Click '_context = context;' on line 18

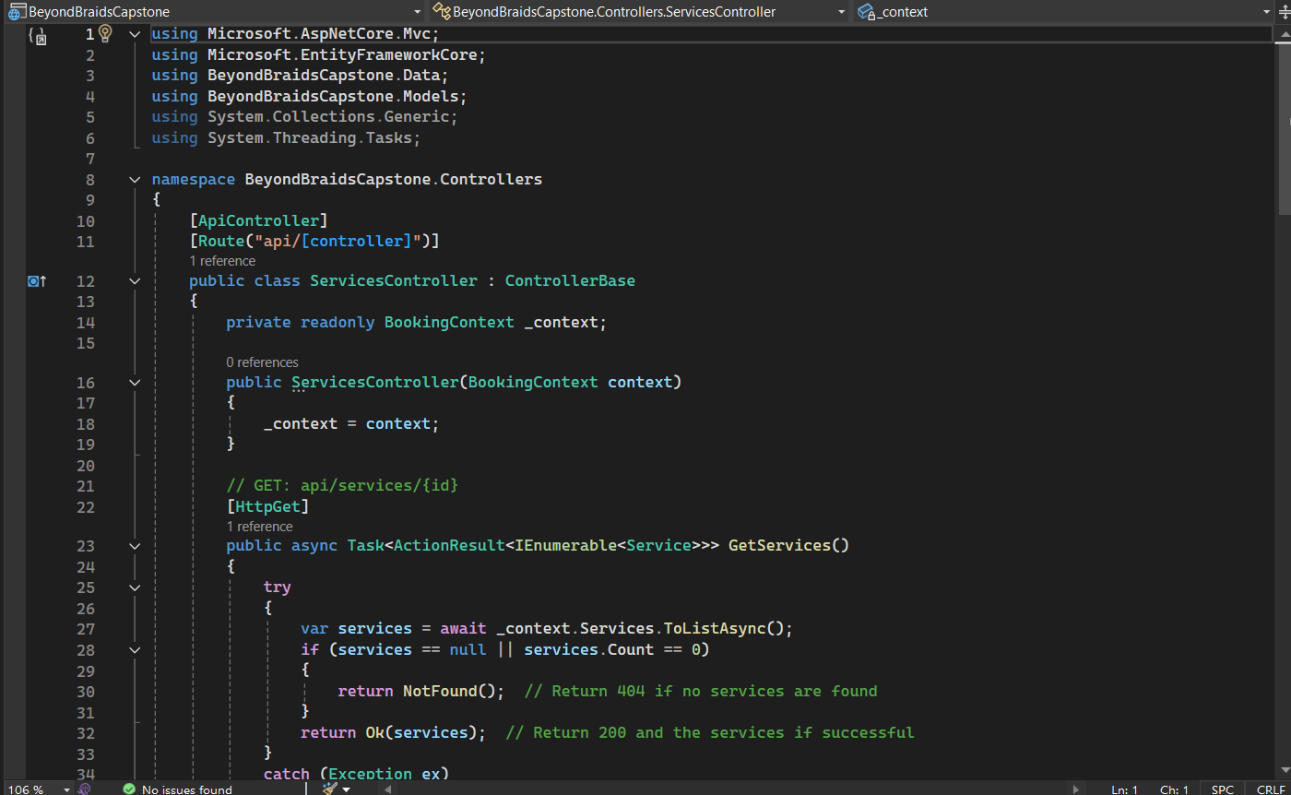(x=351, y=423)
